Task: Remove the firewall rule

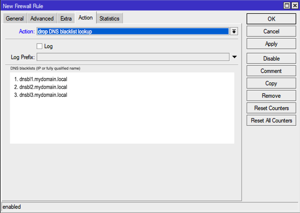Action: pyautogui.click(x=271, y=95)
